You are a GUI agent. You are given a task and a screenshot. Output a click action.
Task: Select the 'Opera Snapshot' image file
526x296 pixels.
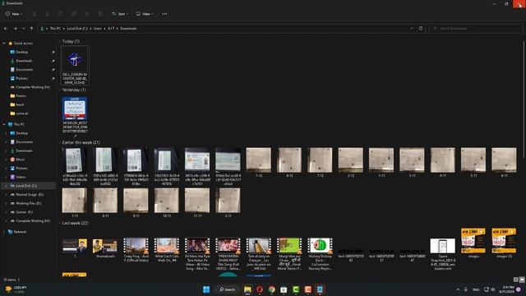[443, 254]
